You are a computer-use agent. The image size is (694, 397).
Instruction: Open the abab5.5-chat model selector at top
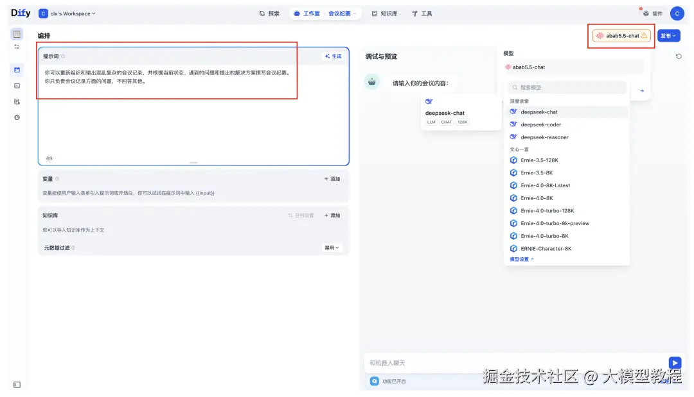[621, 36]
